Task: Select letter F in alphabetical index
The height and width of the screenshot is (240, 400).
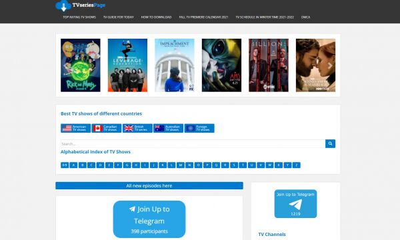Action: (118, 165)
